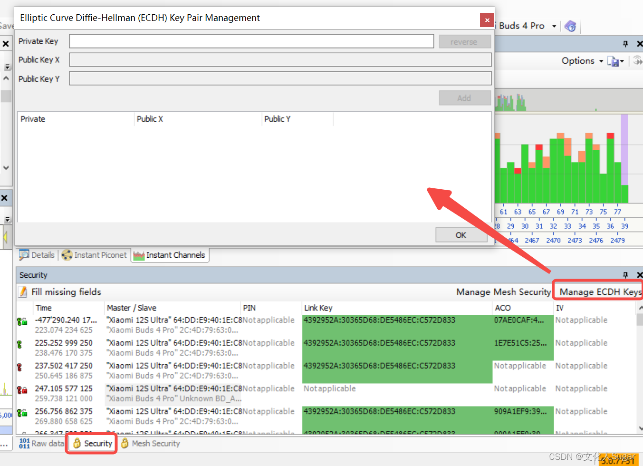
Task: Click the purple bar in the channel chart
Action: (x=624, y=150)
